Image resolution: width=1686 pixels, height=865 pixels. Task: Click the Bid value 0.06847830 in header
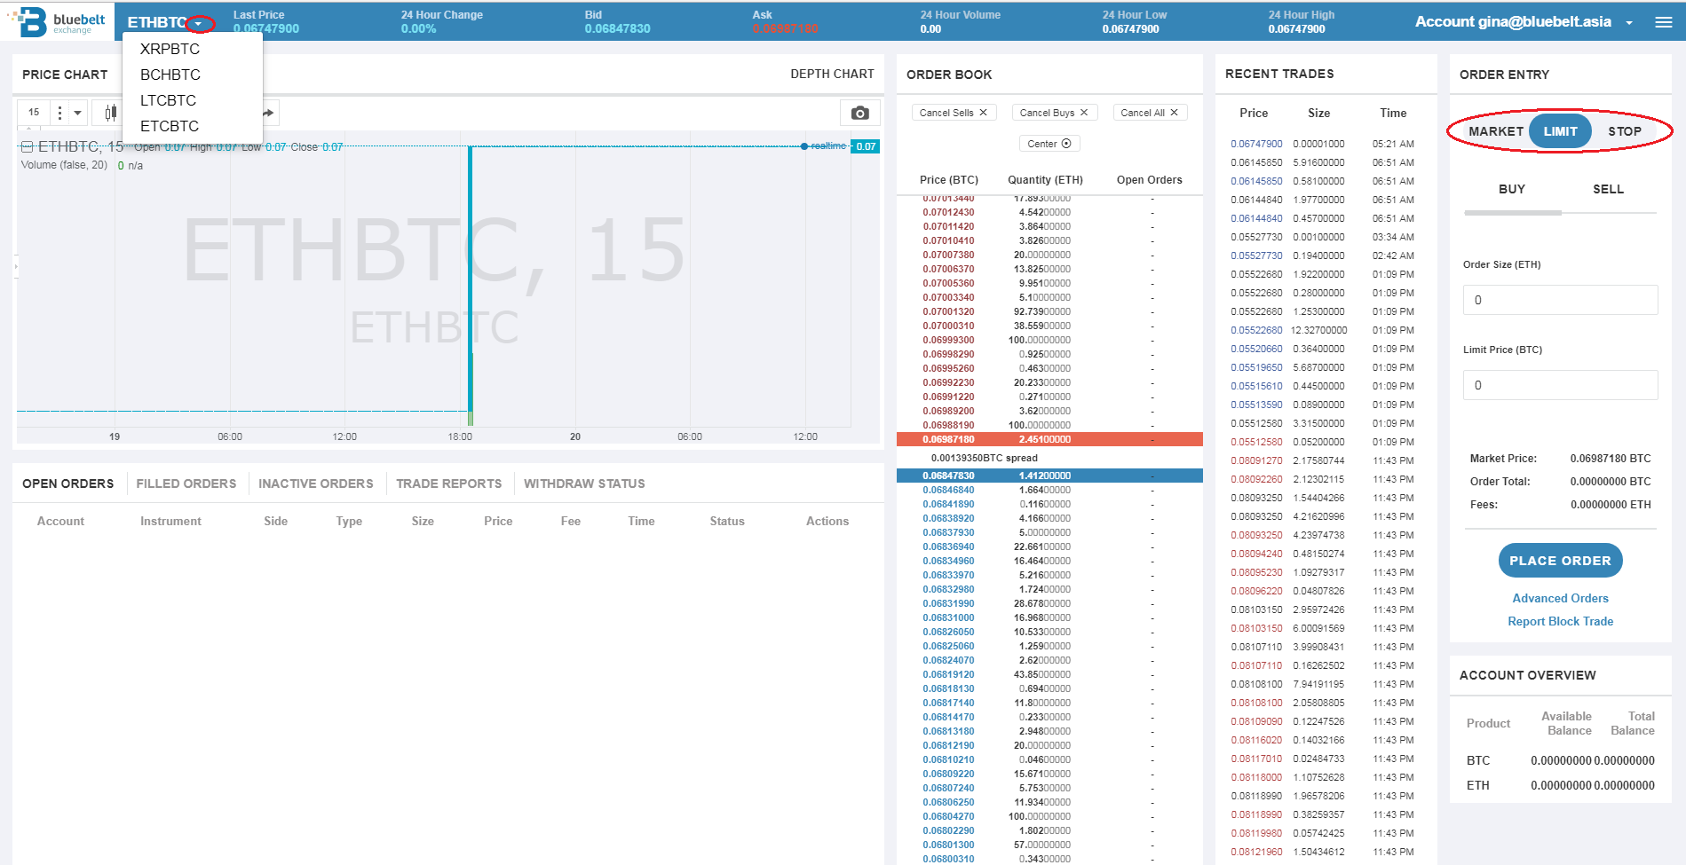617,28
